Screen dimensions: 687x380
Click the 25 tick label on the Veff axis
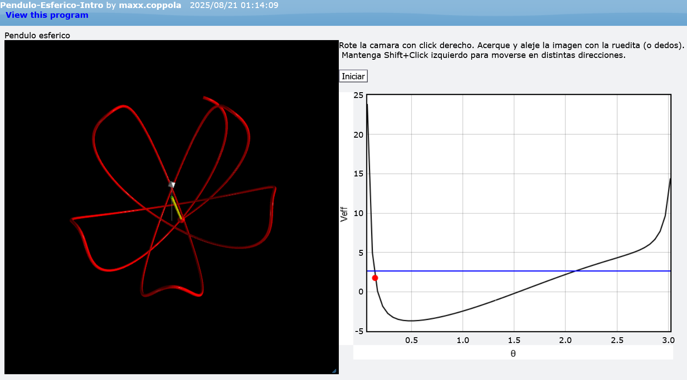[x=358, y=94]
